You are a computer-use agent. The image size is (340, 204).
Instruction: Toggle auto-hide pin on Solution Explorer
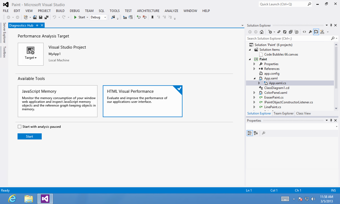tap(331, 25)
